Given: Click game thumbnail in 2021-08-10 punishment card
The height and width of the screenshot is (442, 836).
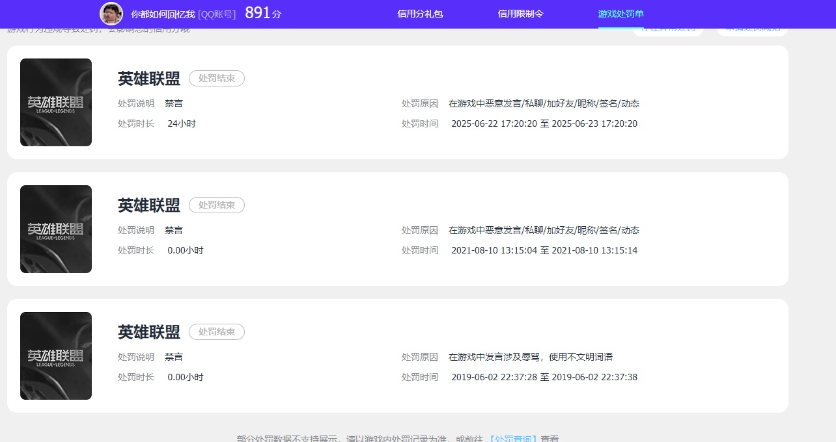Looking at the screenshot, I should 56,229.
